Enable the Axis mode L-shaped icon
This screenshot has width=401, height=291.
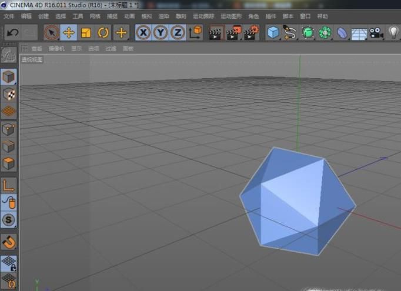(x=9, y=185)
